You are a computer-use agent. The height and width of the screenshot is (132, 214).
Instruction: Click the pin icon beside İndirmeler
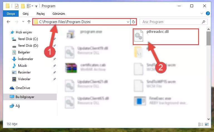(x=55, y=59)
